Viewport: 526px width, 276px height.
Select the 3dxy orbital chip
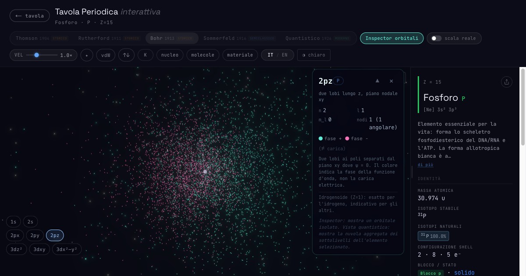(39, 249)
